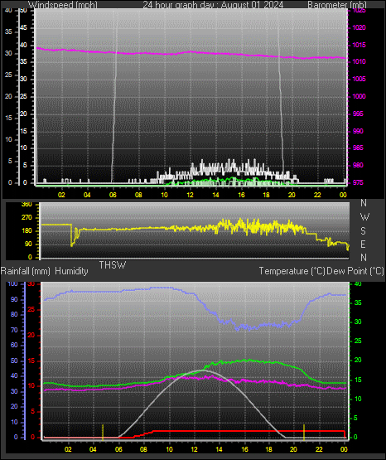Click the "S" compass direction label

(x=363, y=231)
